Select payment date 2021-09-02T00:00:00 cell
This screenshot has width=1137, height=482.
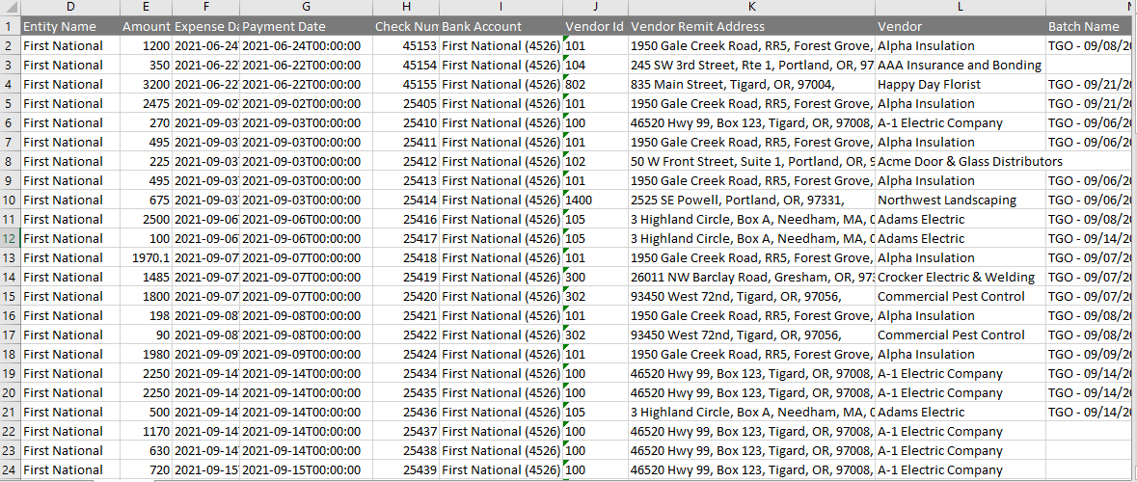(306, 104)
